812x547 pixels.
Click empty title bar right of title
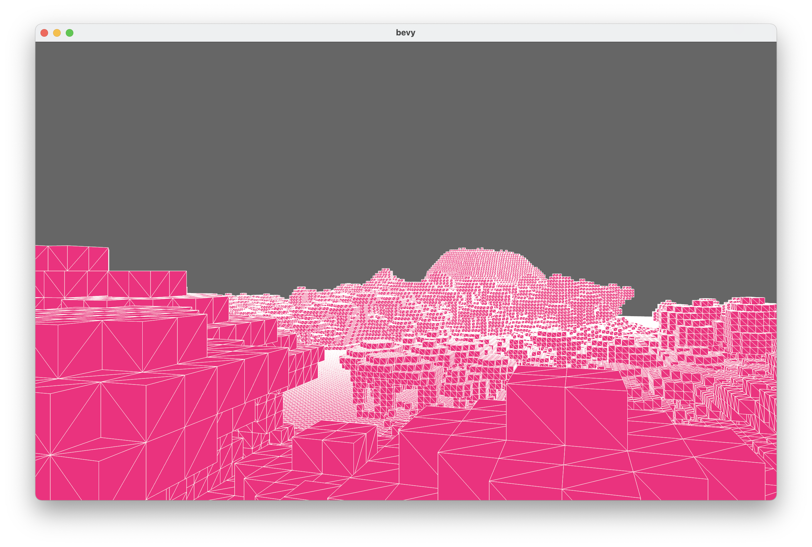[593, 33]
